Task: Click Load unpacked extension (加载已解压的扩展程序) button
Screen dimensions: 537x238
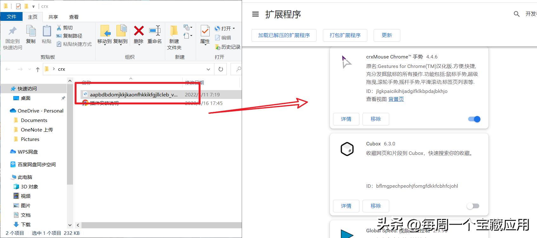Action: coord(284,35)
